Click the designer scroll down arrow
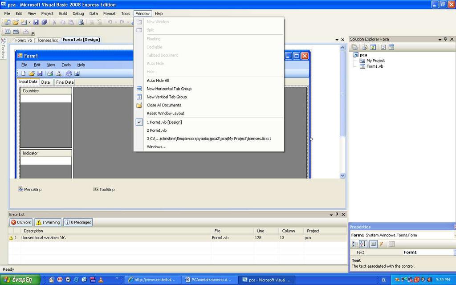The width and height of the screenshot is (456, 285). click(x=342, y=175)
